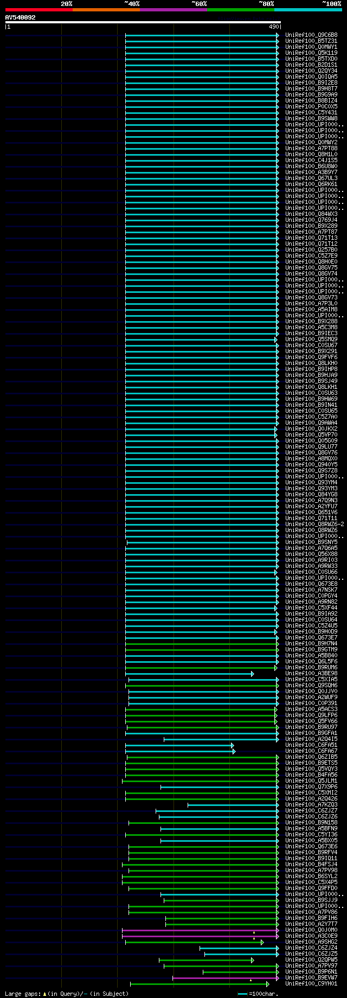Click the green ~80% identity legend bar
The image size is (347, 998).
point(240,10)
